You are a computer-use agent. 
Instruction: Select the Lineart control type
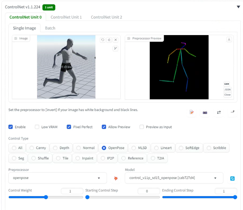[x=163, y=148]
